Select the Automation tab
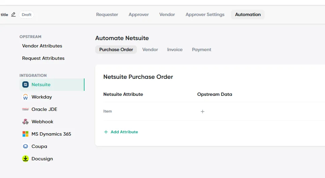The image size is (325, 178). coord(248,14)
